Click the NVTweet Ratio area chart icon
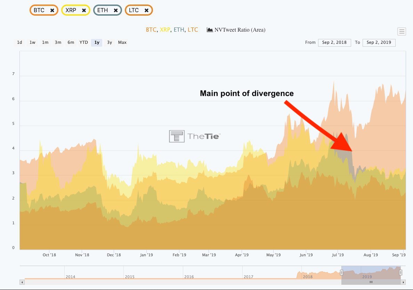Image resolution: width=413 pixels, height=290 pixels. (x=210, y=30)
